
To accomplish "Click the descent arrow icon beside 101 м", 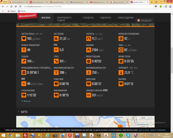I will tap(56, 61).
